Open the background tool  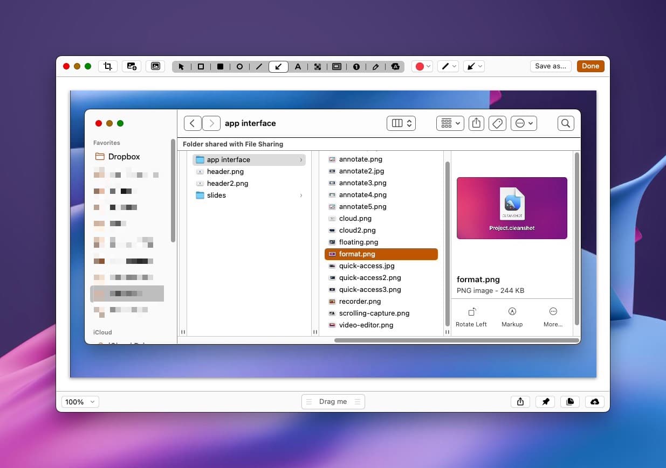click(x=155, y=66)
